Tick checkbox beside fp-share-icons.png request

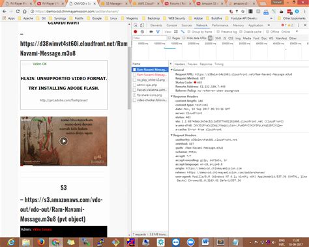134,95
